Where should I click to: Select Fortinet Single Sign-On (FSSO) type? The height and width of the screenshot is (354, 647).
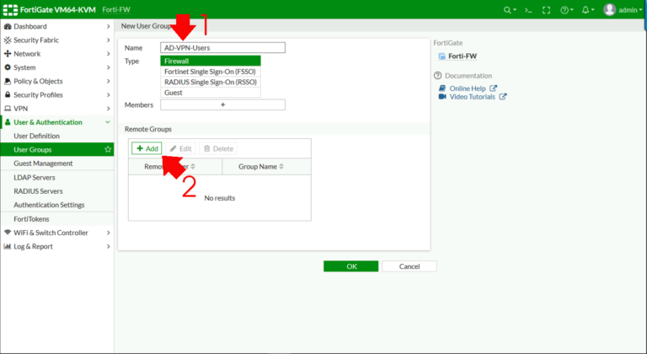(211, 72)
